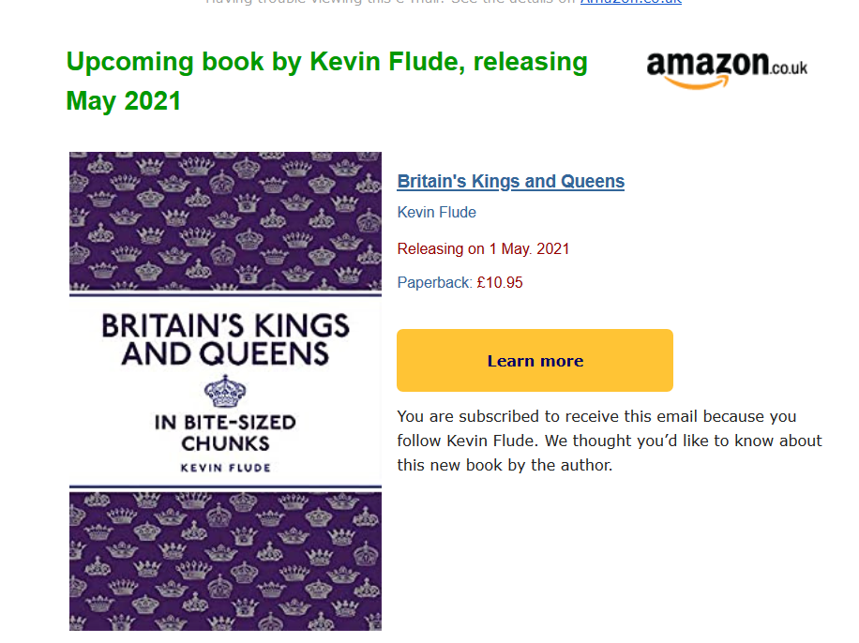The width and height of the screenshot is (859, 643).
Task: Click the top purple crown pattern of the cover
Action: 225,220
